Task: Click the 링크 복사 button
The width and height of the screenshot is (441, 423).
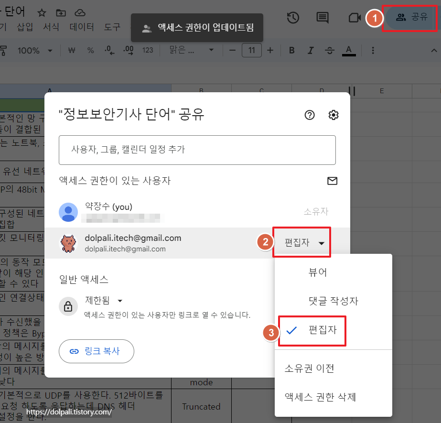Action: coord(96,351)
